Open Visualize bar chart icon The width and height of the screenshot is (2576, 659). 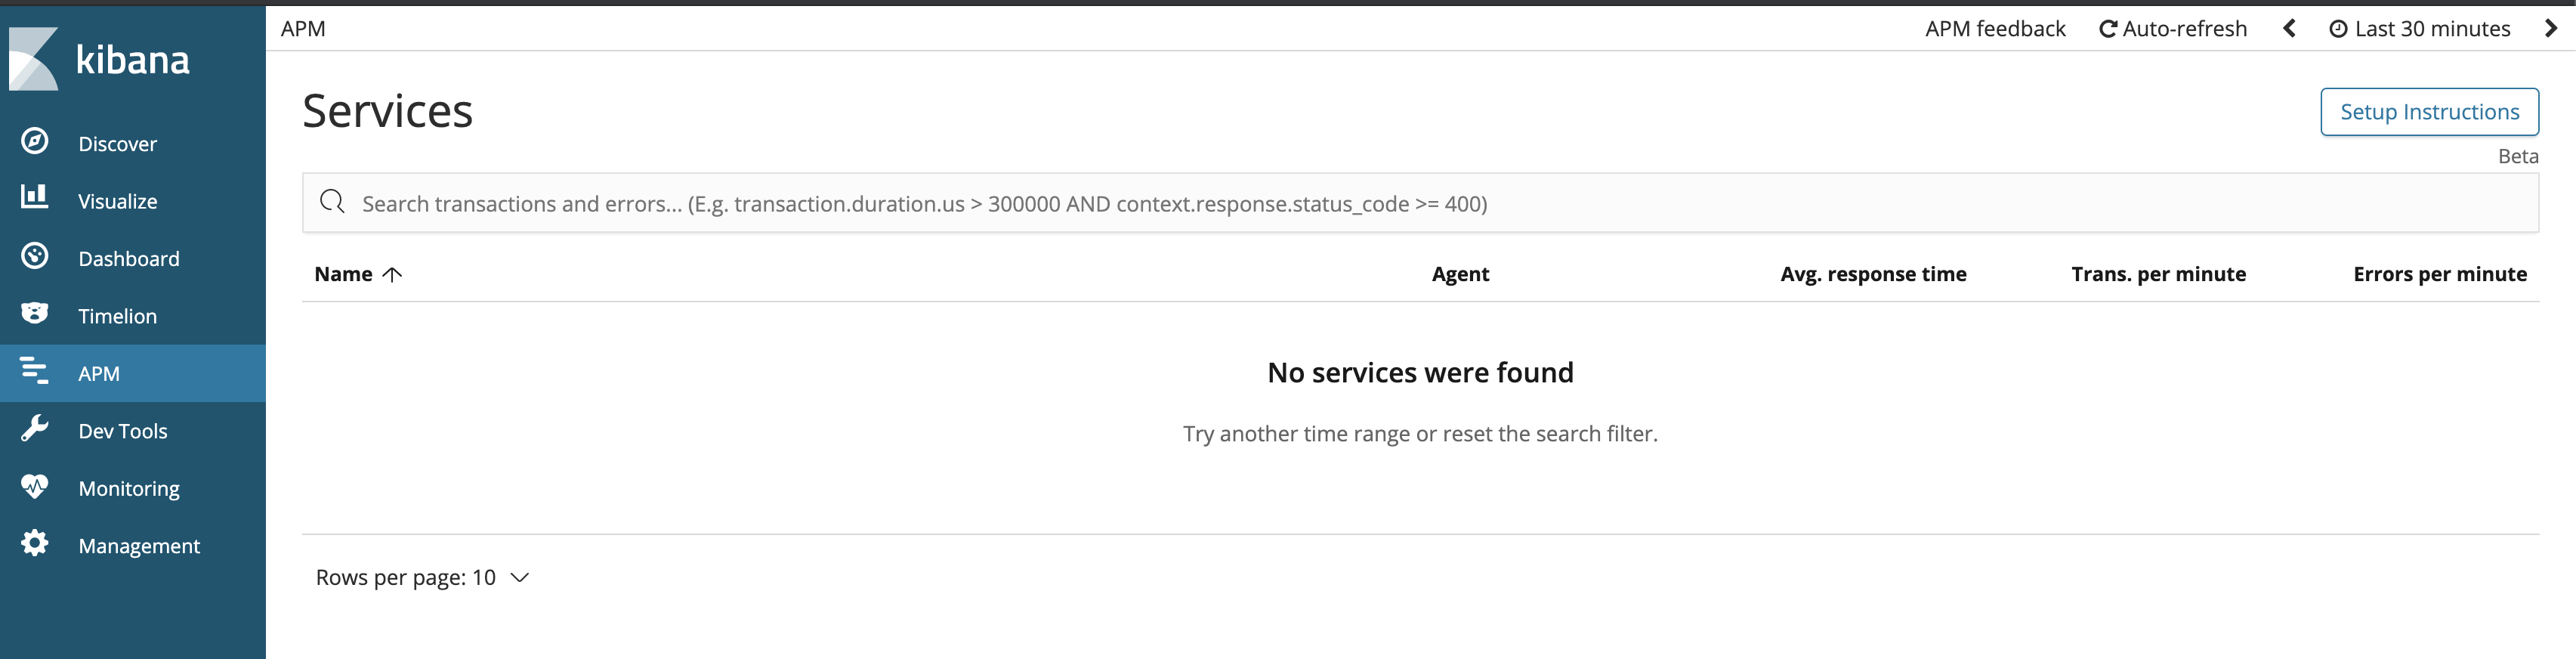click(x=35, y=197)
